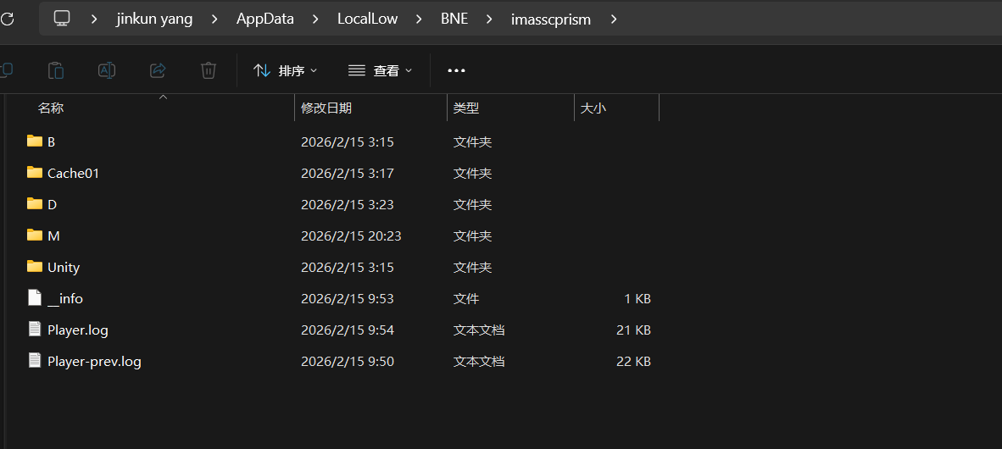
Task: Expand chevron after imasscprism
Action: point(614,19)
